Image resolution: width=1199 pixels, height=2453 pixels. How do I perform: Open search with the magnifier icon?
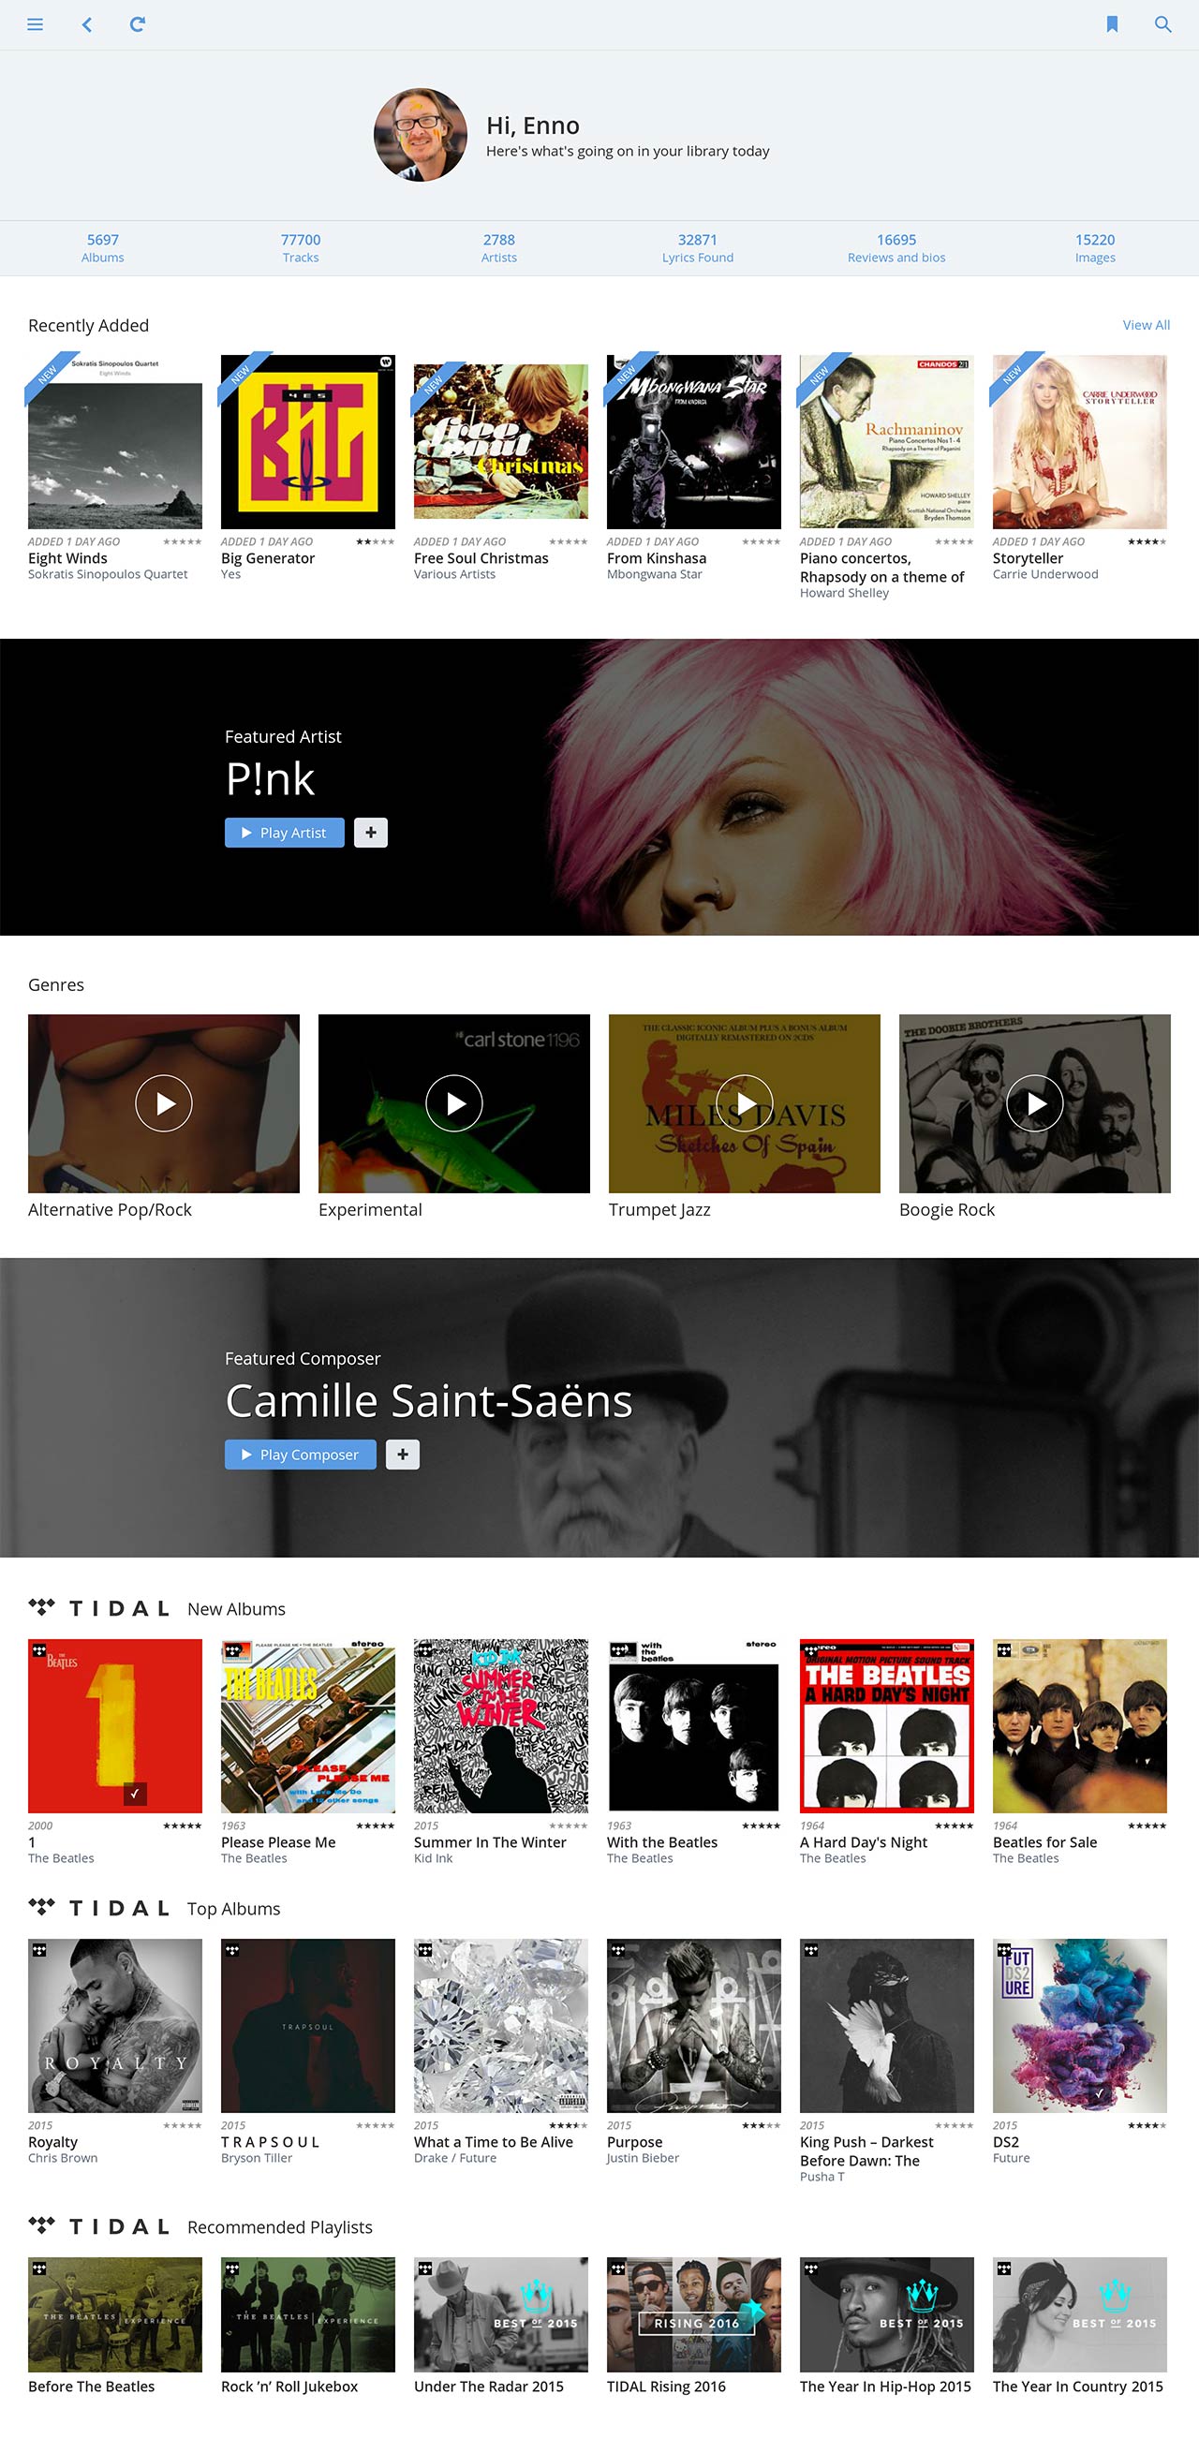click(x=1162, y=24)
